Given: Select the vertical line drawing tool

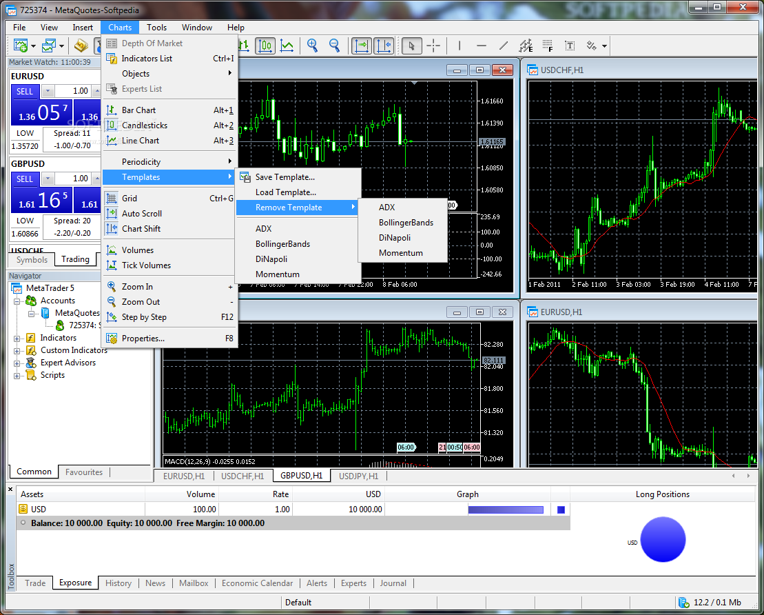Looking at the screenshot, I should pyautogui.click(x=460, y=46).
